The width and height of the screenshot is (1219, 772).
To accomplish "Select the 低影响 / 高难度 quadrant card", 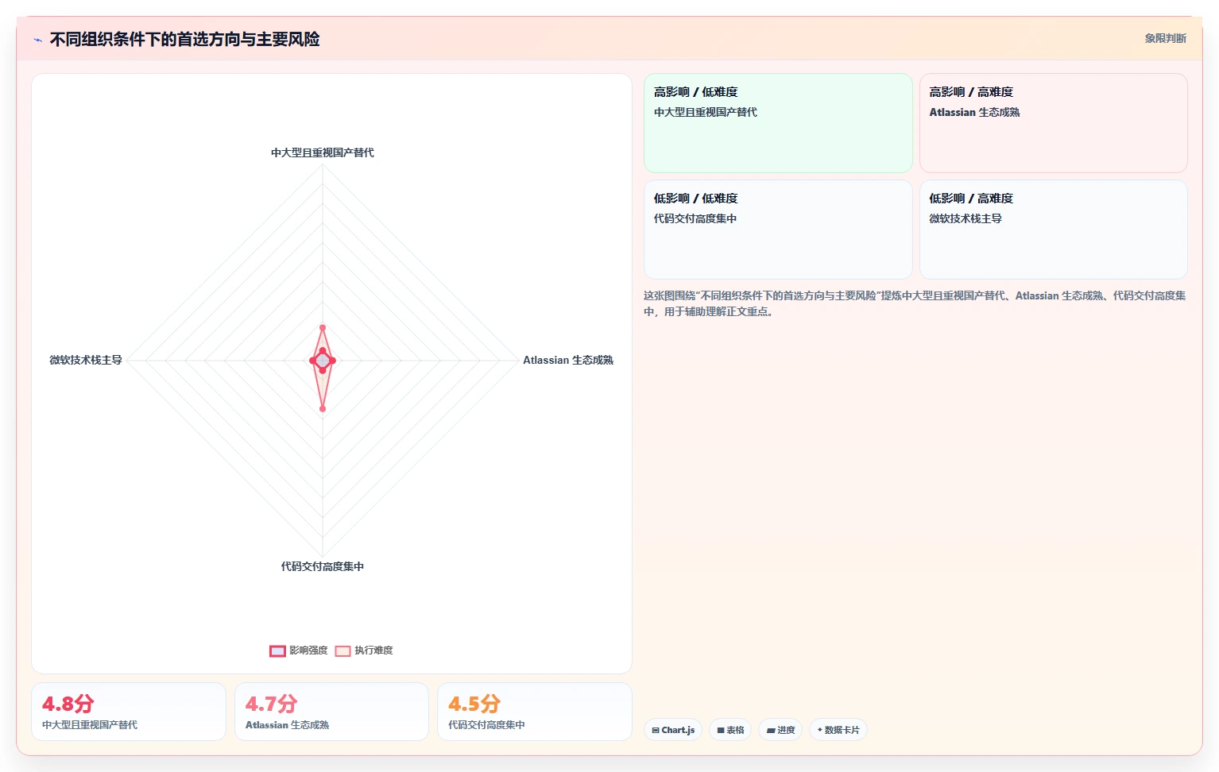I will tap(1054, 230).
